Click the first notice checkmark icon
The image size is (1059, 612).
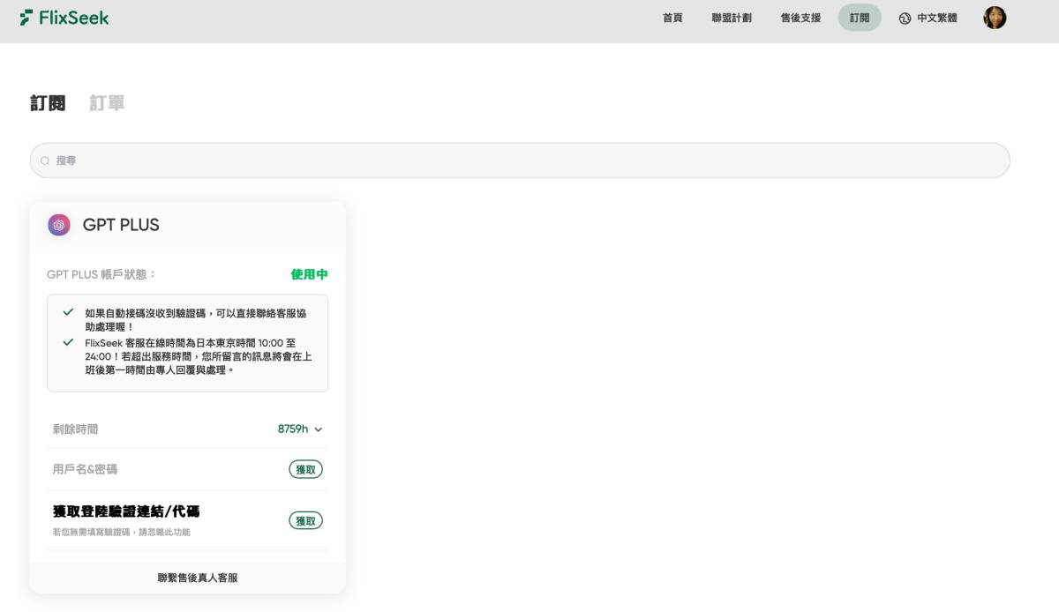(68, 312)
